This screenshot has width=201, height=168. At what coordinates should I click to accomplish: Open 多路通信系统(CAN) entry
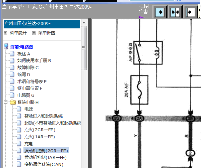(x=44, y=164)
